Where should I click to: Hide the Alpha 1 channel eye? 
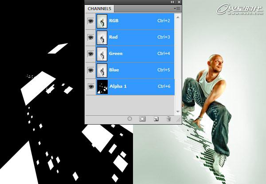click(x=91, y=86)
